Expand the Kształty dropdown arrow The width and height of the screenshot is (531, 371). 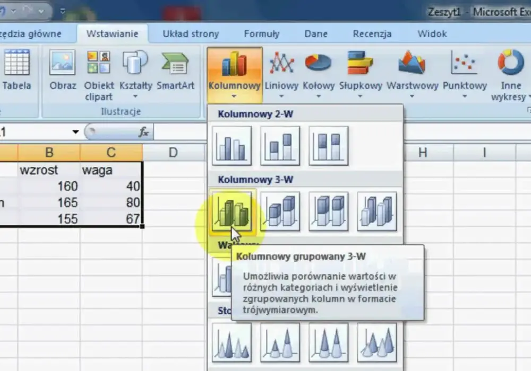pos(135,96)
